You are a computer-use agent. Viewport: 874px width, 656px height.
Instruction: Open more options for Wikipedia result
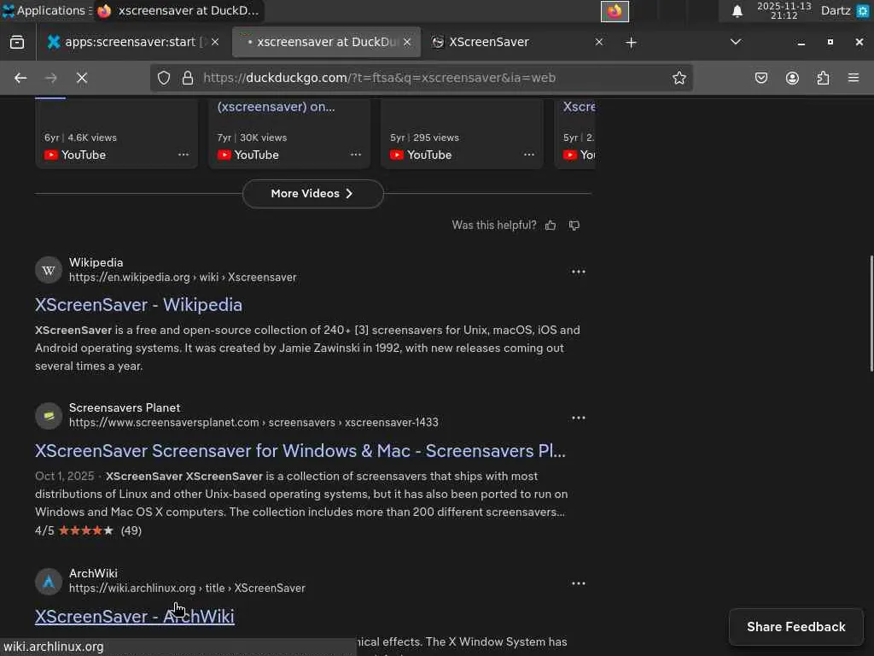(x=579, y=272)
